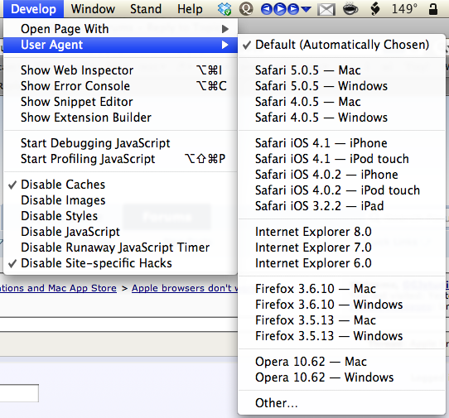This screenshot has width=449, height=418.
Task: Click the coffee cup menu bar icon
Action: (x=350, y=9)
